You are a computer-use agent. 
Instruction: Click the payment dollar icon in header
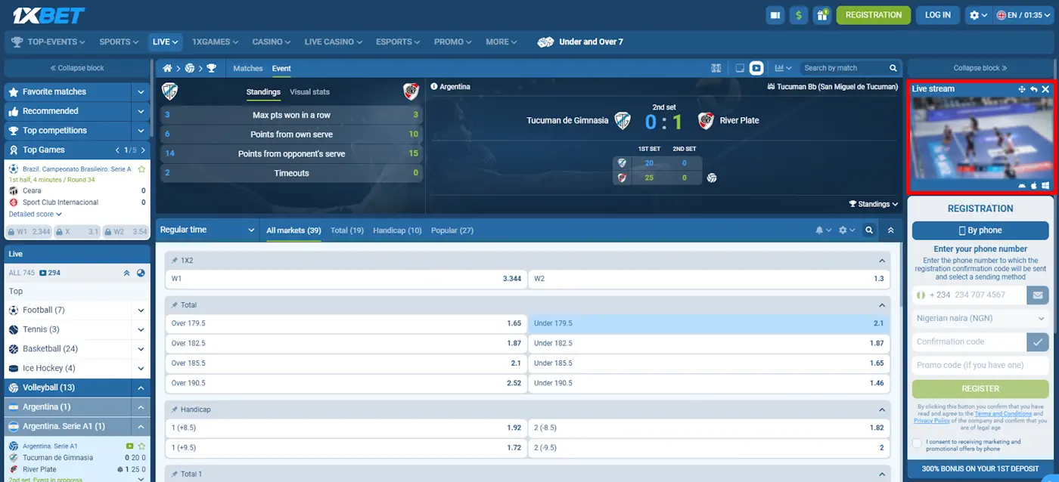click(x=799, y=14)
